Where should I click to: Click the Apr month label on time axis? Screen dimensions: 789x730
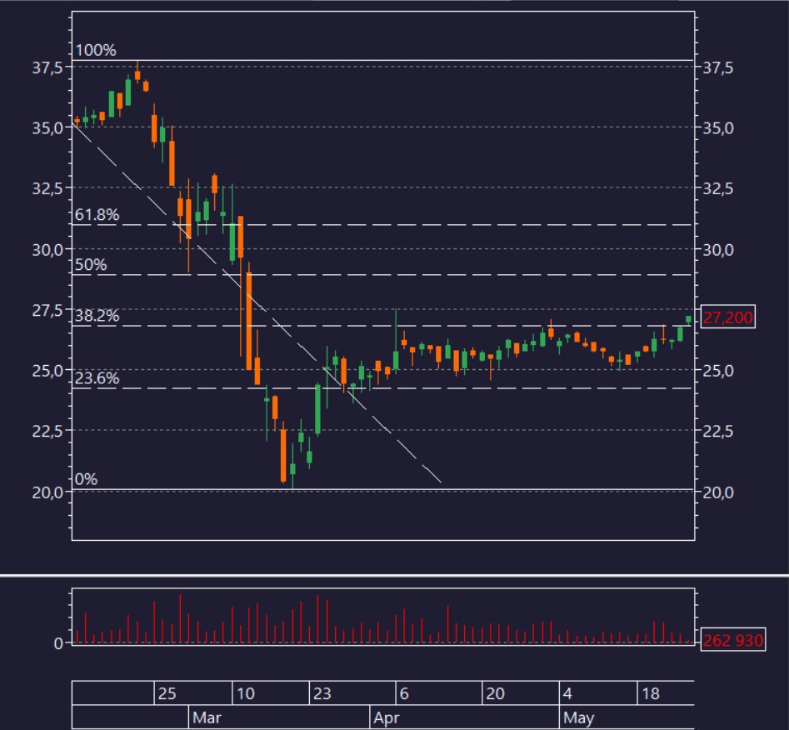pyautogui.click(x=386, y=717)
